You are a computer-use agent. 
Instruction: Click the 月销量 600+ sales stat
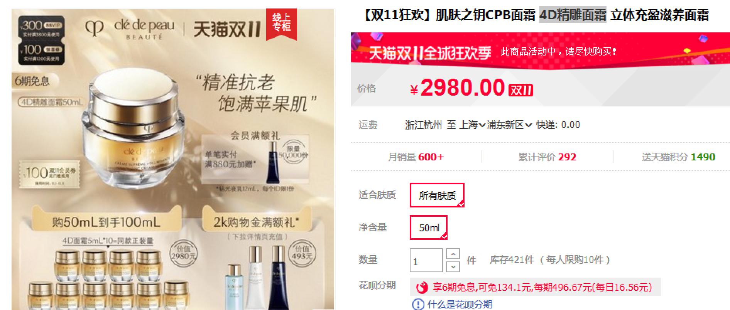[x=416, y=157]
